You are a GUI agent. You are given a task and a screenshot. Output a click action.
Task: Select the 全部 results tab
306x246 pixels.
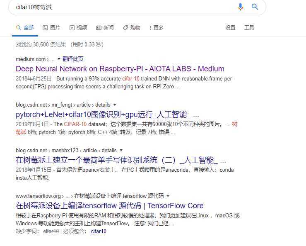(25, 27)
